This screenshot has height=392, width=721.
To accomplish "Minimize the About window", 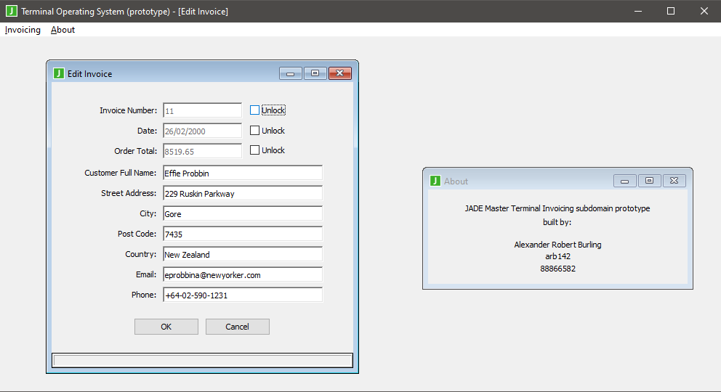I will click(625, 181).
